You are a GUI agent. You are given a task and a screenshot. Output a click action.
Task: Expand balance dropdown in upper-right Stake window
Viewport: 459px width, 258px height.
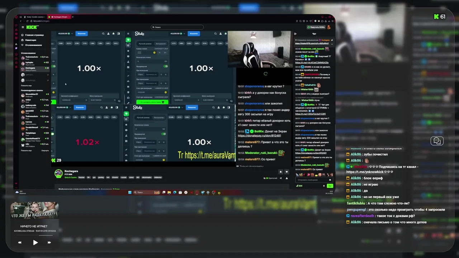[x=184, y=34]
